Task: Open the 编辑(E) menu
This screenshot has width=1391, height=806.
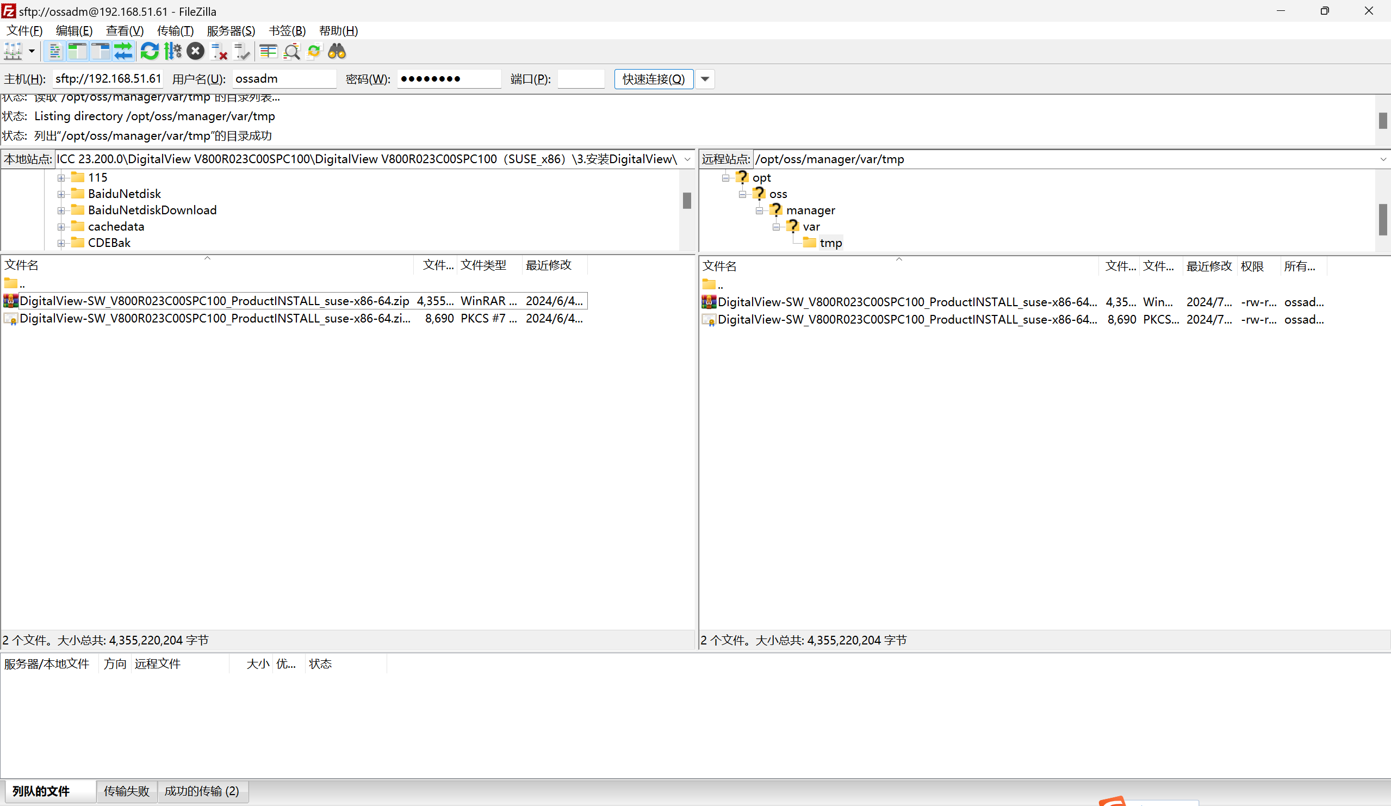Action: tap(74, 31)
